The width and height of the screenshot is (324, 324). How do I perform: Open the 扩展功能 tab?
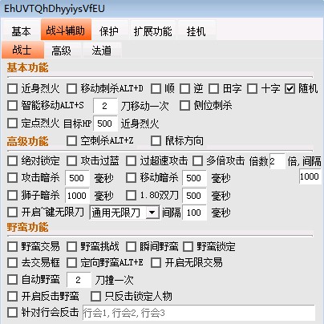pos(153,31)
